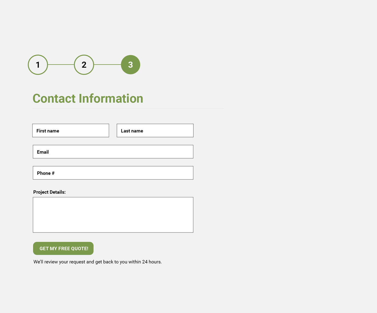Click the word "Information" in the heading
Viewport: 377px width, 313px height.
(x=111, y=99)
